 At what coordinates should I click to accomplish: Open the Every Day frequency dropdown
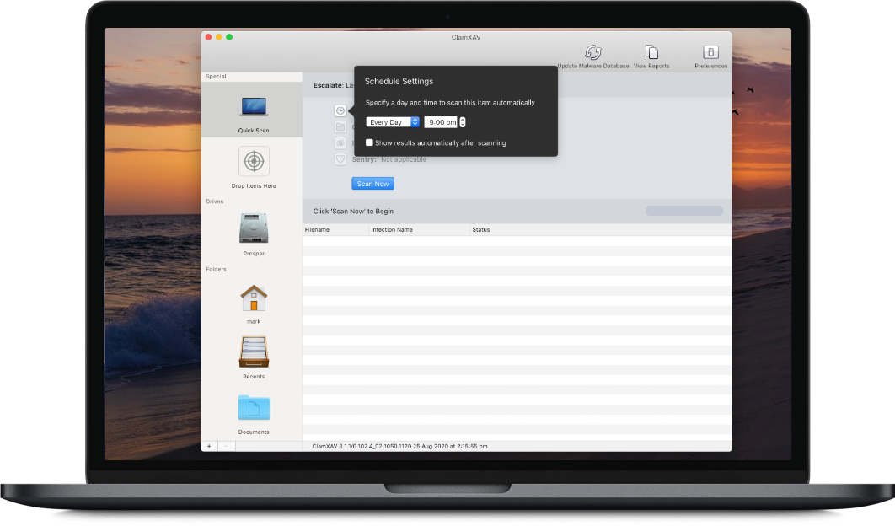click(x=392, y=122)
